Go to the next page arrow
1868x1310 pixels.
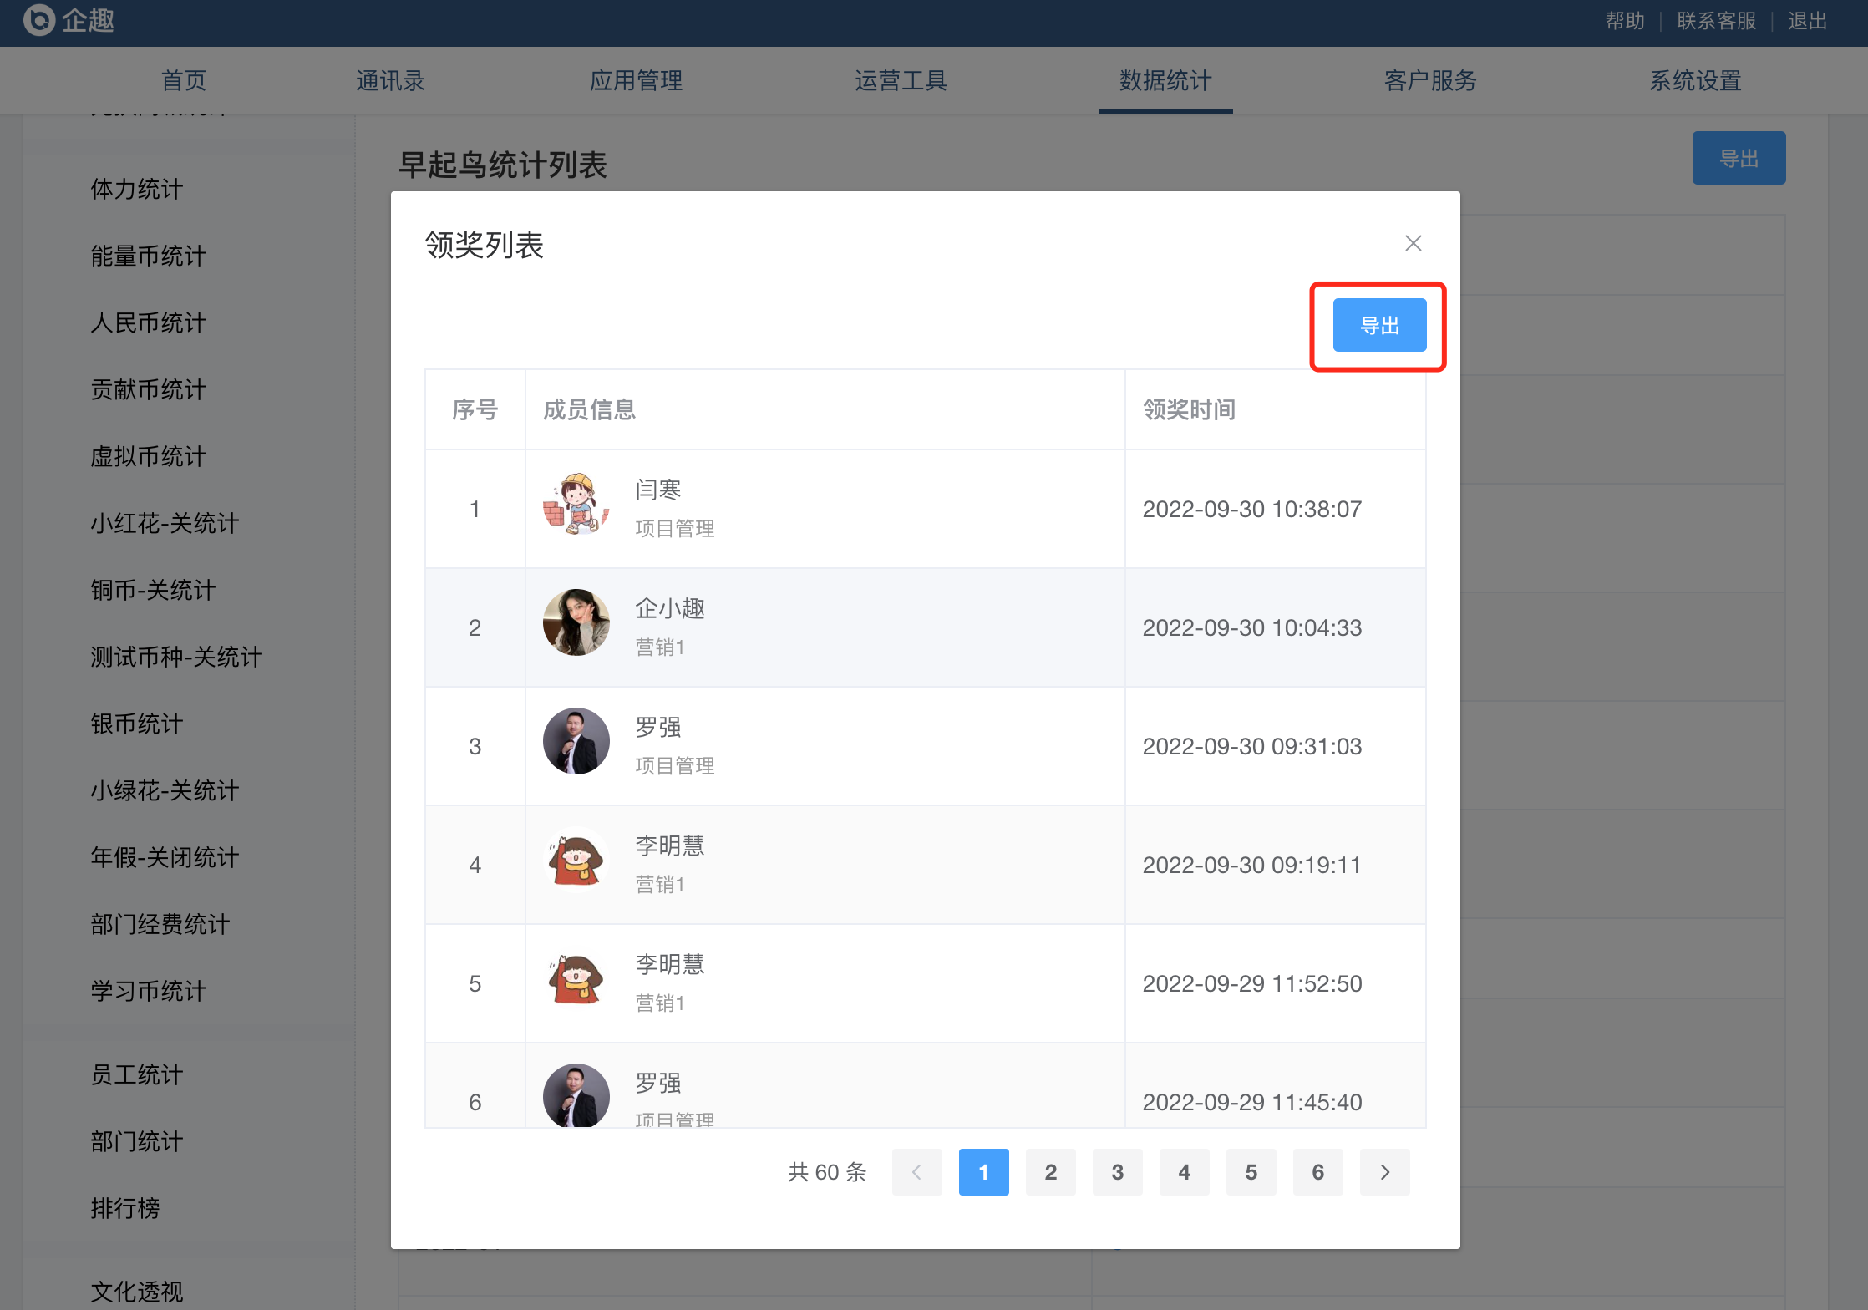pos(1384,1172)
